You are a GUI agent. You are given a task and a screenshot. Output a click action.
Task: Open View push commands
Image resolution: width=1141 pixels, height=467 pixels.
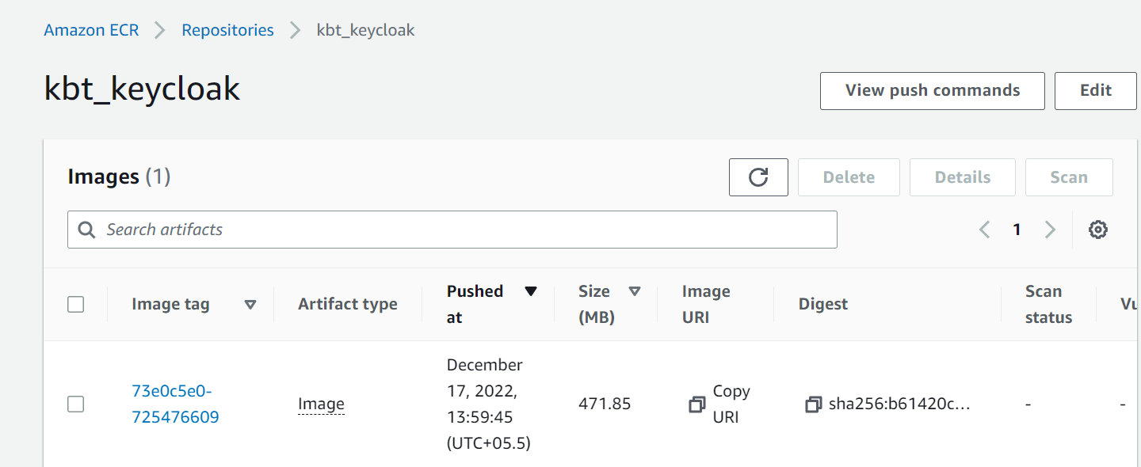click(933, 90)
